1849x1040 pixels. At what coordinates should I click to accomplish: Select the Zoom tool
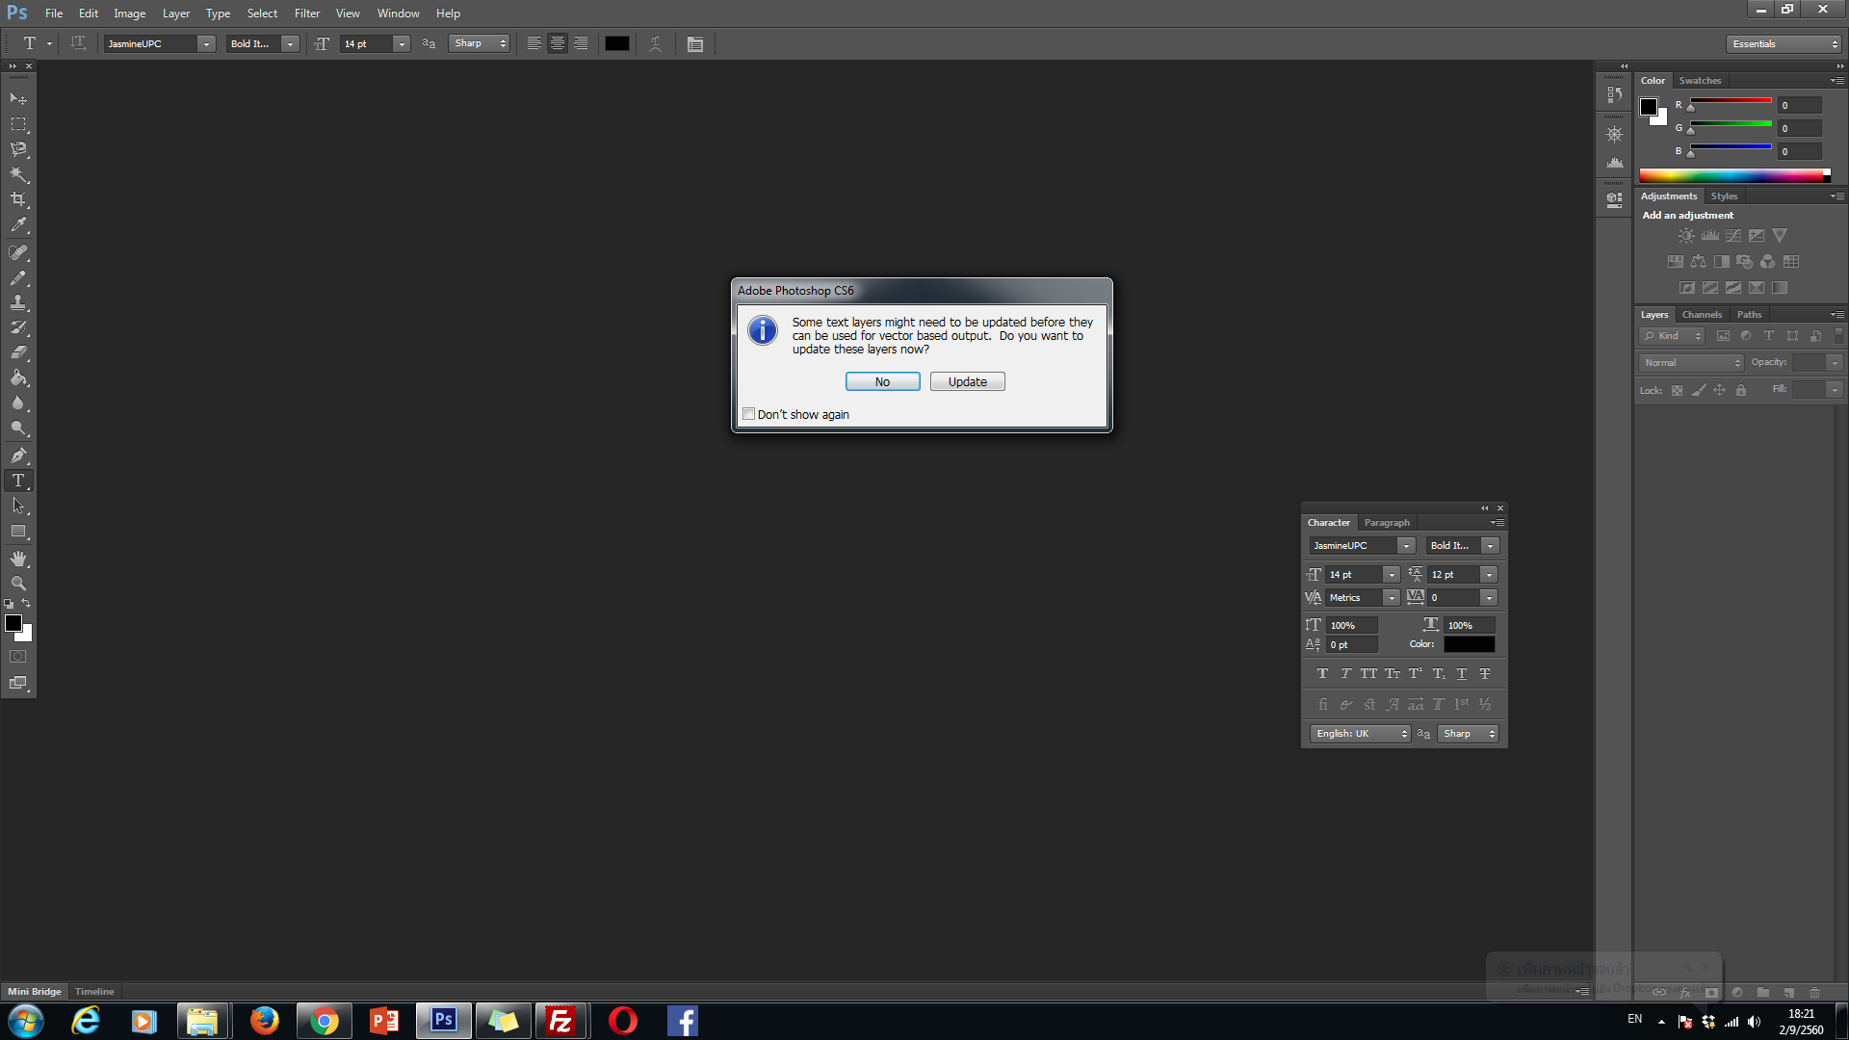click(18, 584)
